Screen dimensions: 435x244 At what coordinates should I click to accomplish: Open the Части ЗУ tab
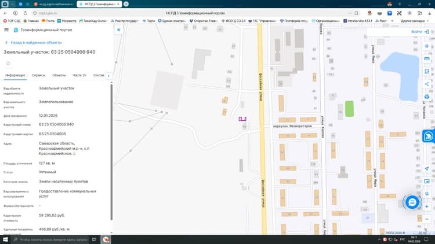point(79,75)
